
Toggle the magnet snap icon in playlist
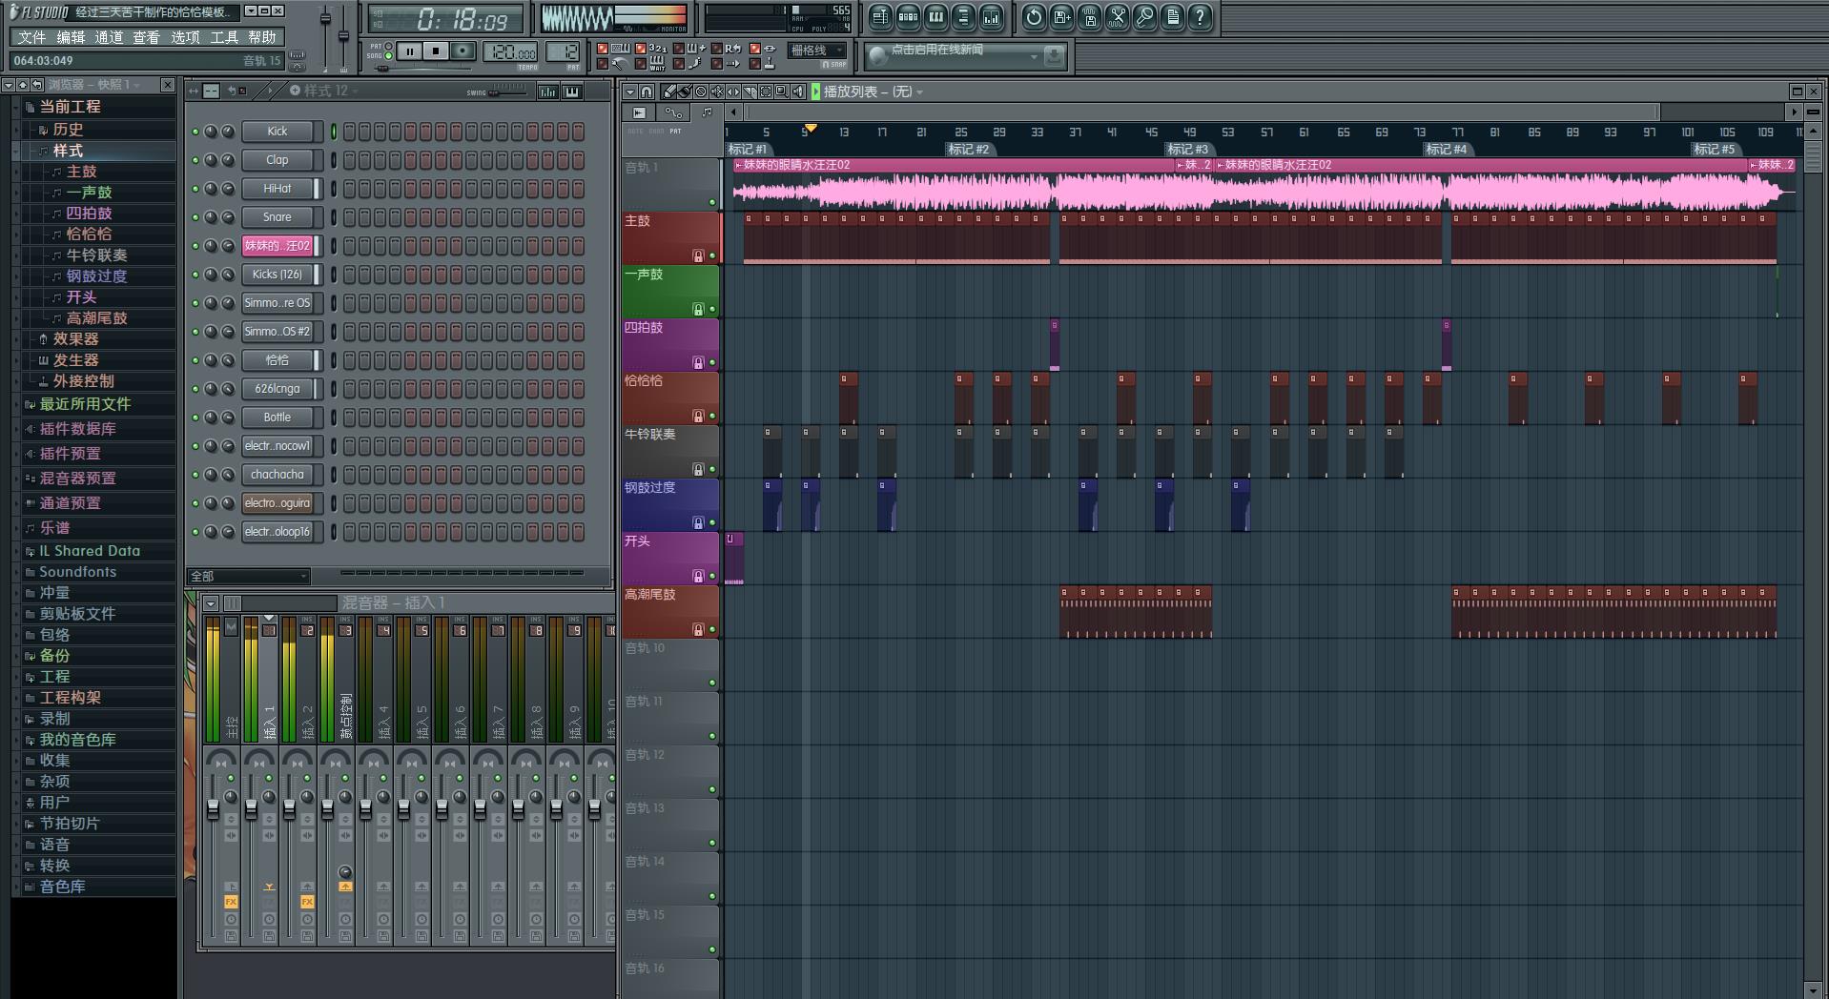[647, 92]
